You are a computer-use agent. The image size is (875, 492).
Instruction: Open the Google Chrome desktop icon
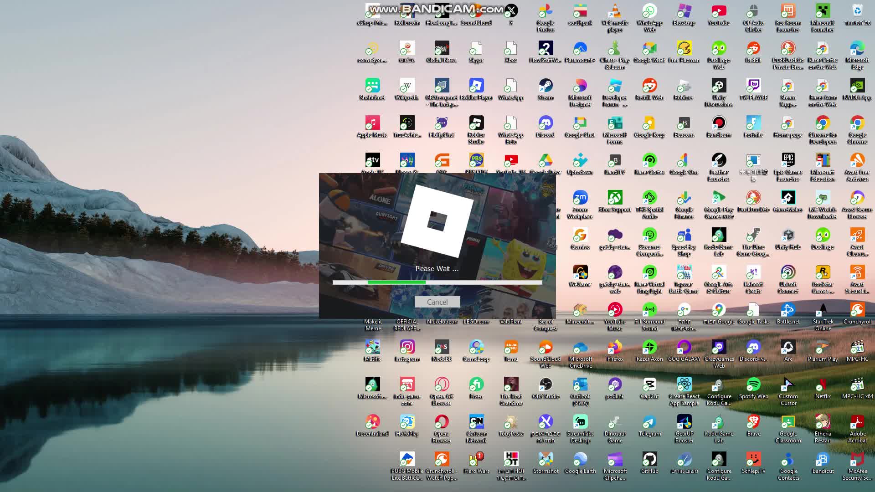[x=857, y=123]
